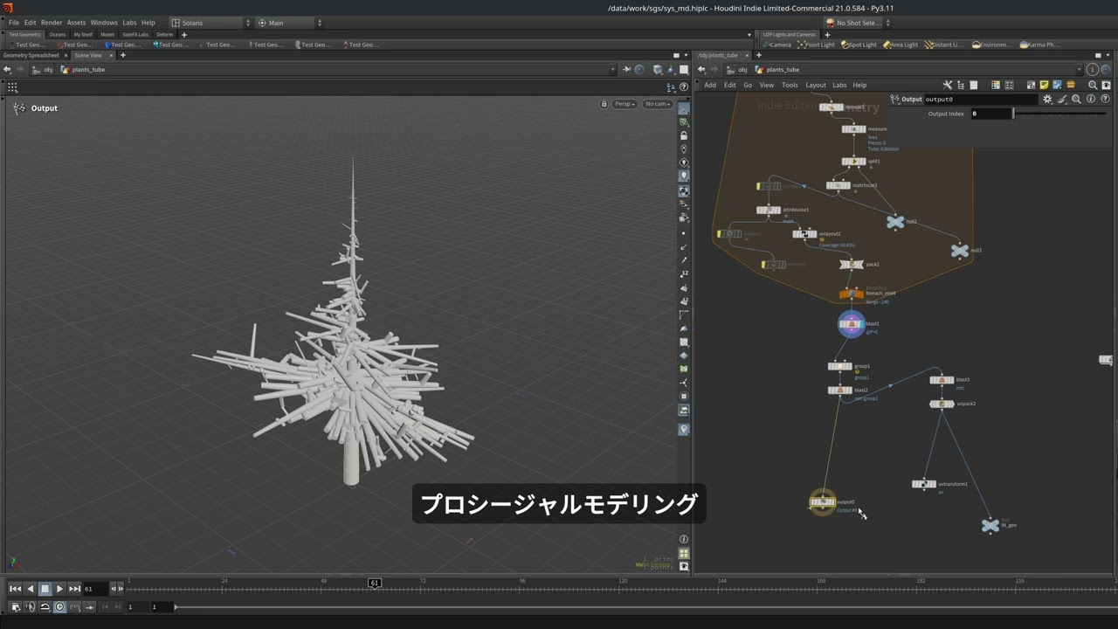Open the No cam camera dropdown
The height and width of the screenshot is (629, 1118).
click(x=657, y=104)
